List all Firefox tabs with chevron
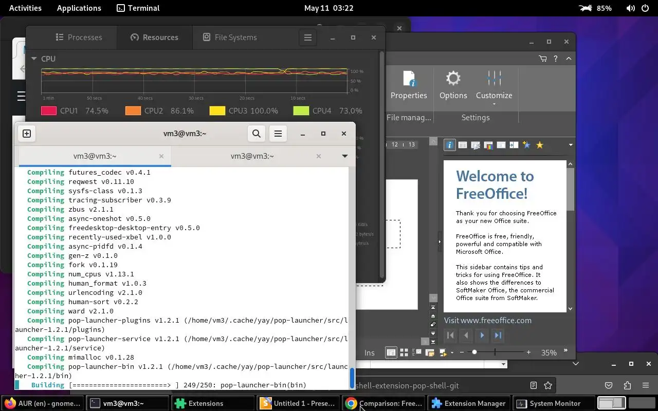 (576, 364)
